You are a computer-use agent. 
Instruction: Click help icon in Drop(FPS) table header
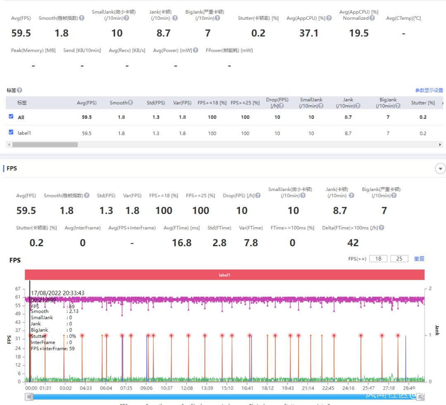(x=281, y=106)
